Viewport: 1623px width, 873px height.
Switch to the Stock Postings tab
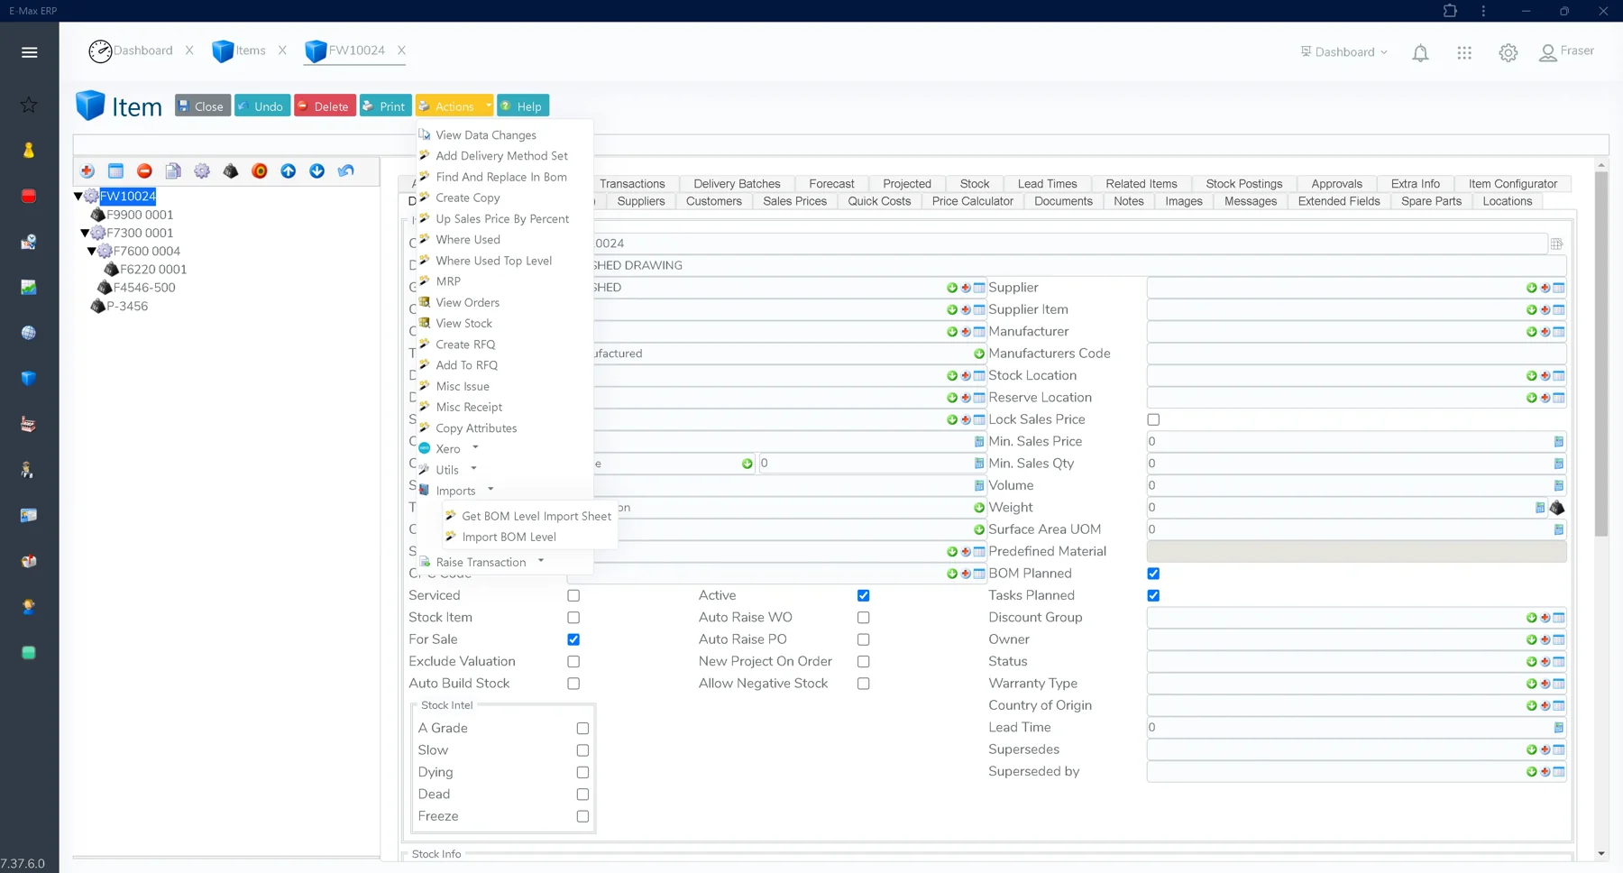1243,183
